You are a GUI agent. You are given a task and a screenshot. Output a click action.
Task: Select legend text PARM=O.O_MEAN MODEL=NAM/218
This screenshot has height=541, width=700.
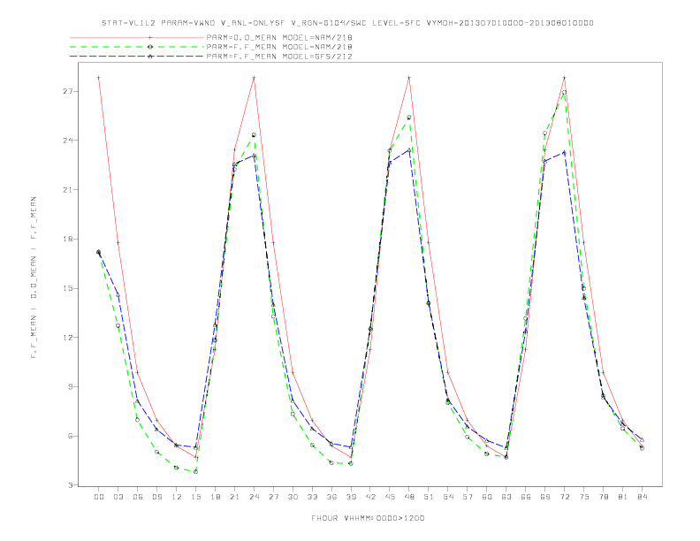pos(279,37)
